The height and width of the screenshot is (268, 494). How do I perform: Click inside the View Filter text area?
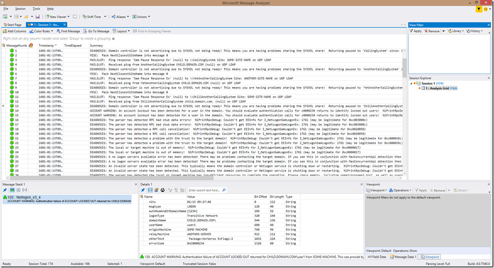[449, 54]
